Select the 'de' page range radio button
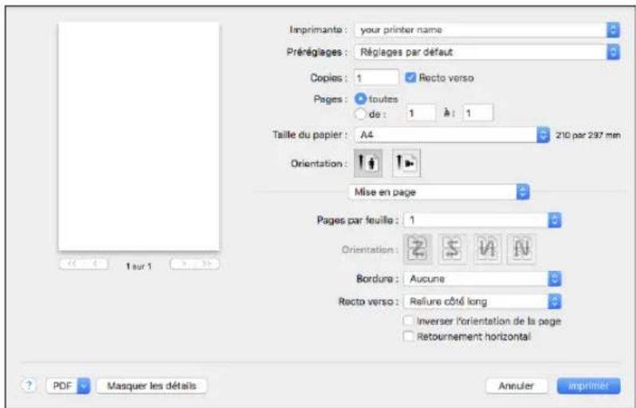This screenshot has width=636, height=408. 360,115
